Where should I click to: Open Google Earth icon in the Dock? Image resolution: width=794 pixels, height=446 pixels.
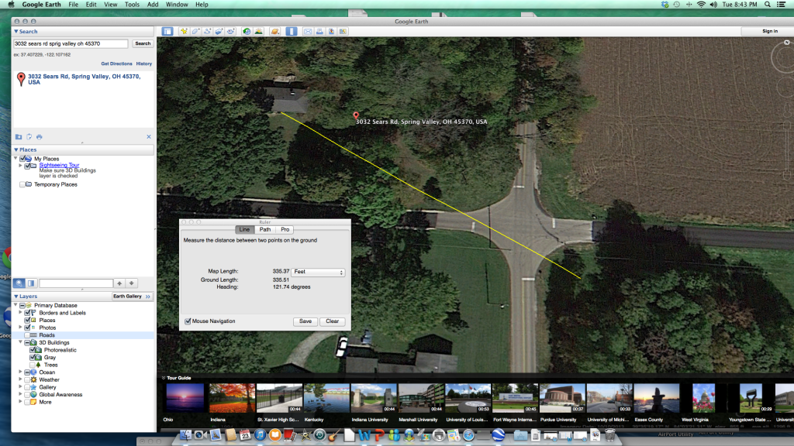tap(499, 435)
